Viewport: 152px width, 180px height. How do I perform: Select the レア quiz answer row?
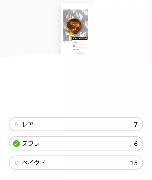(76, 124)
